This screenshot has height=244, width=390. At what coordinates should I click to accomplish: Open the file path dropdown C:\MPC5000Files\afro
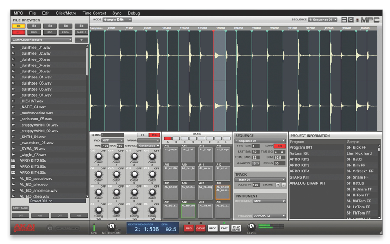(42, 40)
